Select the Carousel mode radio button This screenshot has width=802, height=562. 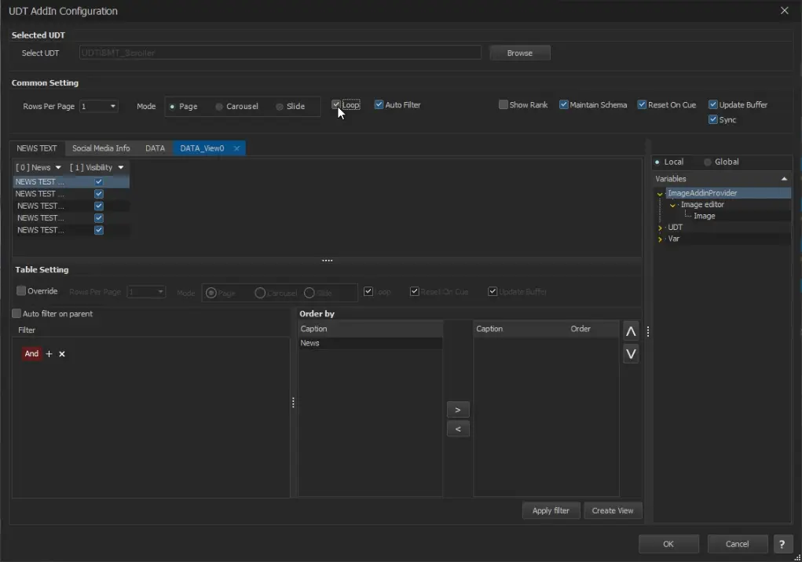click(219, 107)
